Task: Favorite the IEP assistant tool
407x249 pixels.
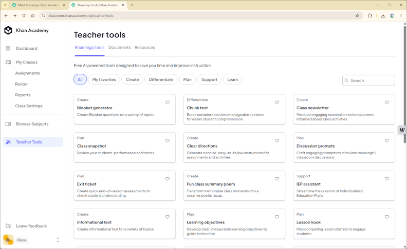Action: [x=387, y=179]
